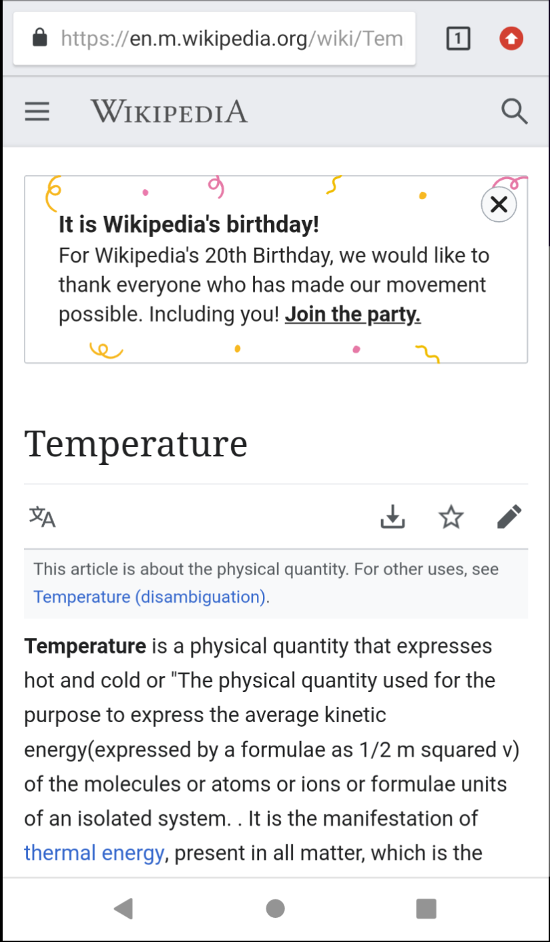Open the article language selector icon
The height and width of the screenshot is (942, 550).
[43, 516]
